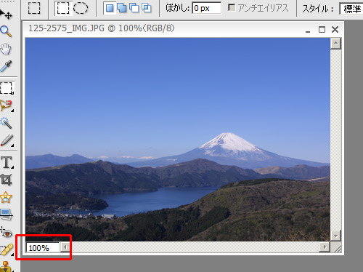Open the スタイル dropdown showing 標準
The image size is (363, 272).
pyautogui.click(x=351, y=9)
